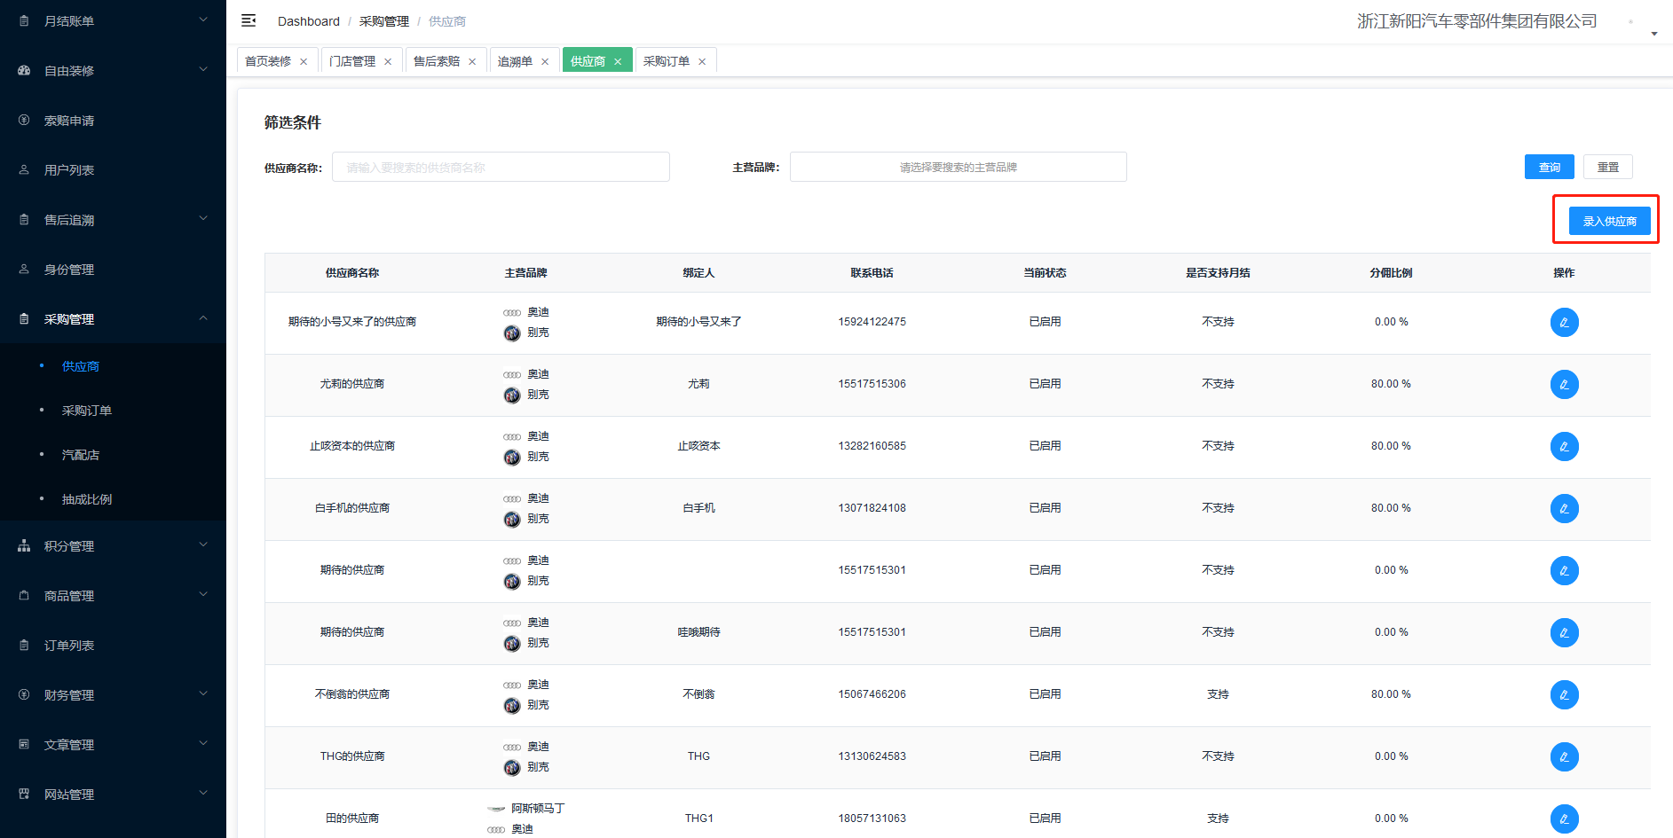Edit the supplier bound to 哇哦期待
Viewport: 1673px width, 838px height.
pos(1564,632)
